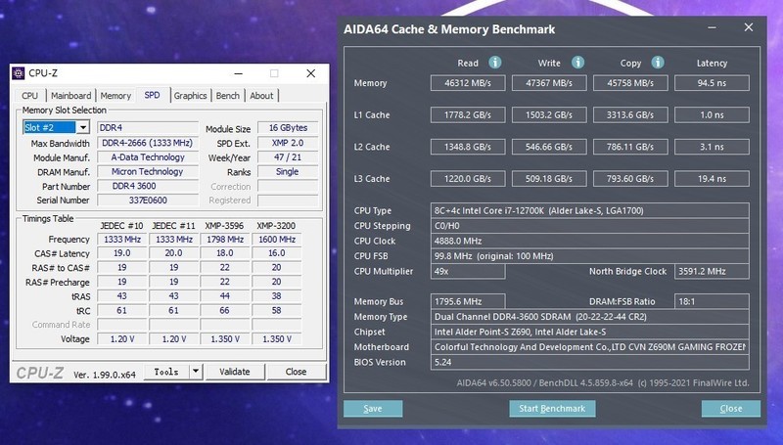Click L1 Cache Copy value 3313.6 GB/s
The width and height of the screenshot is (783, 445).
point(630,115)
